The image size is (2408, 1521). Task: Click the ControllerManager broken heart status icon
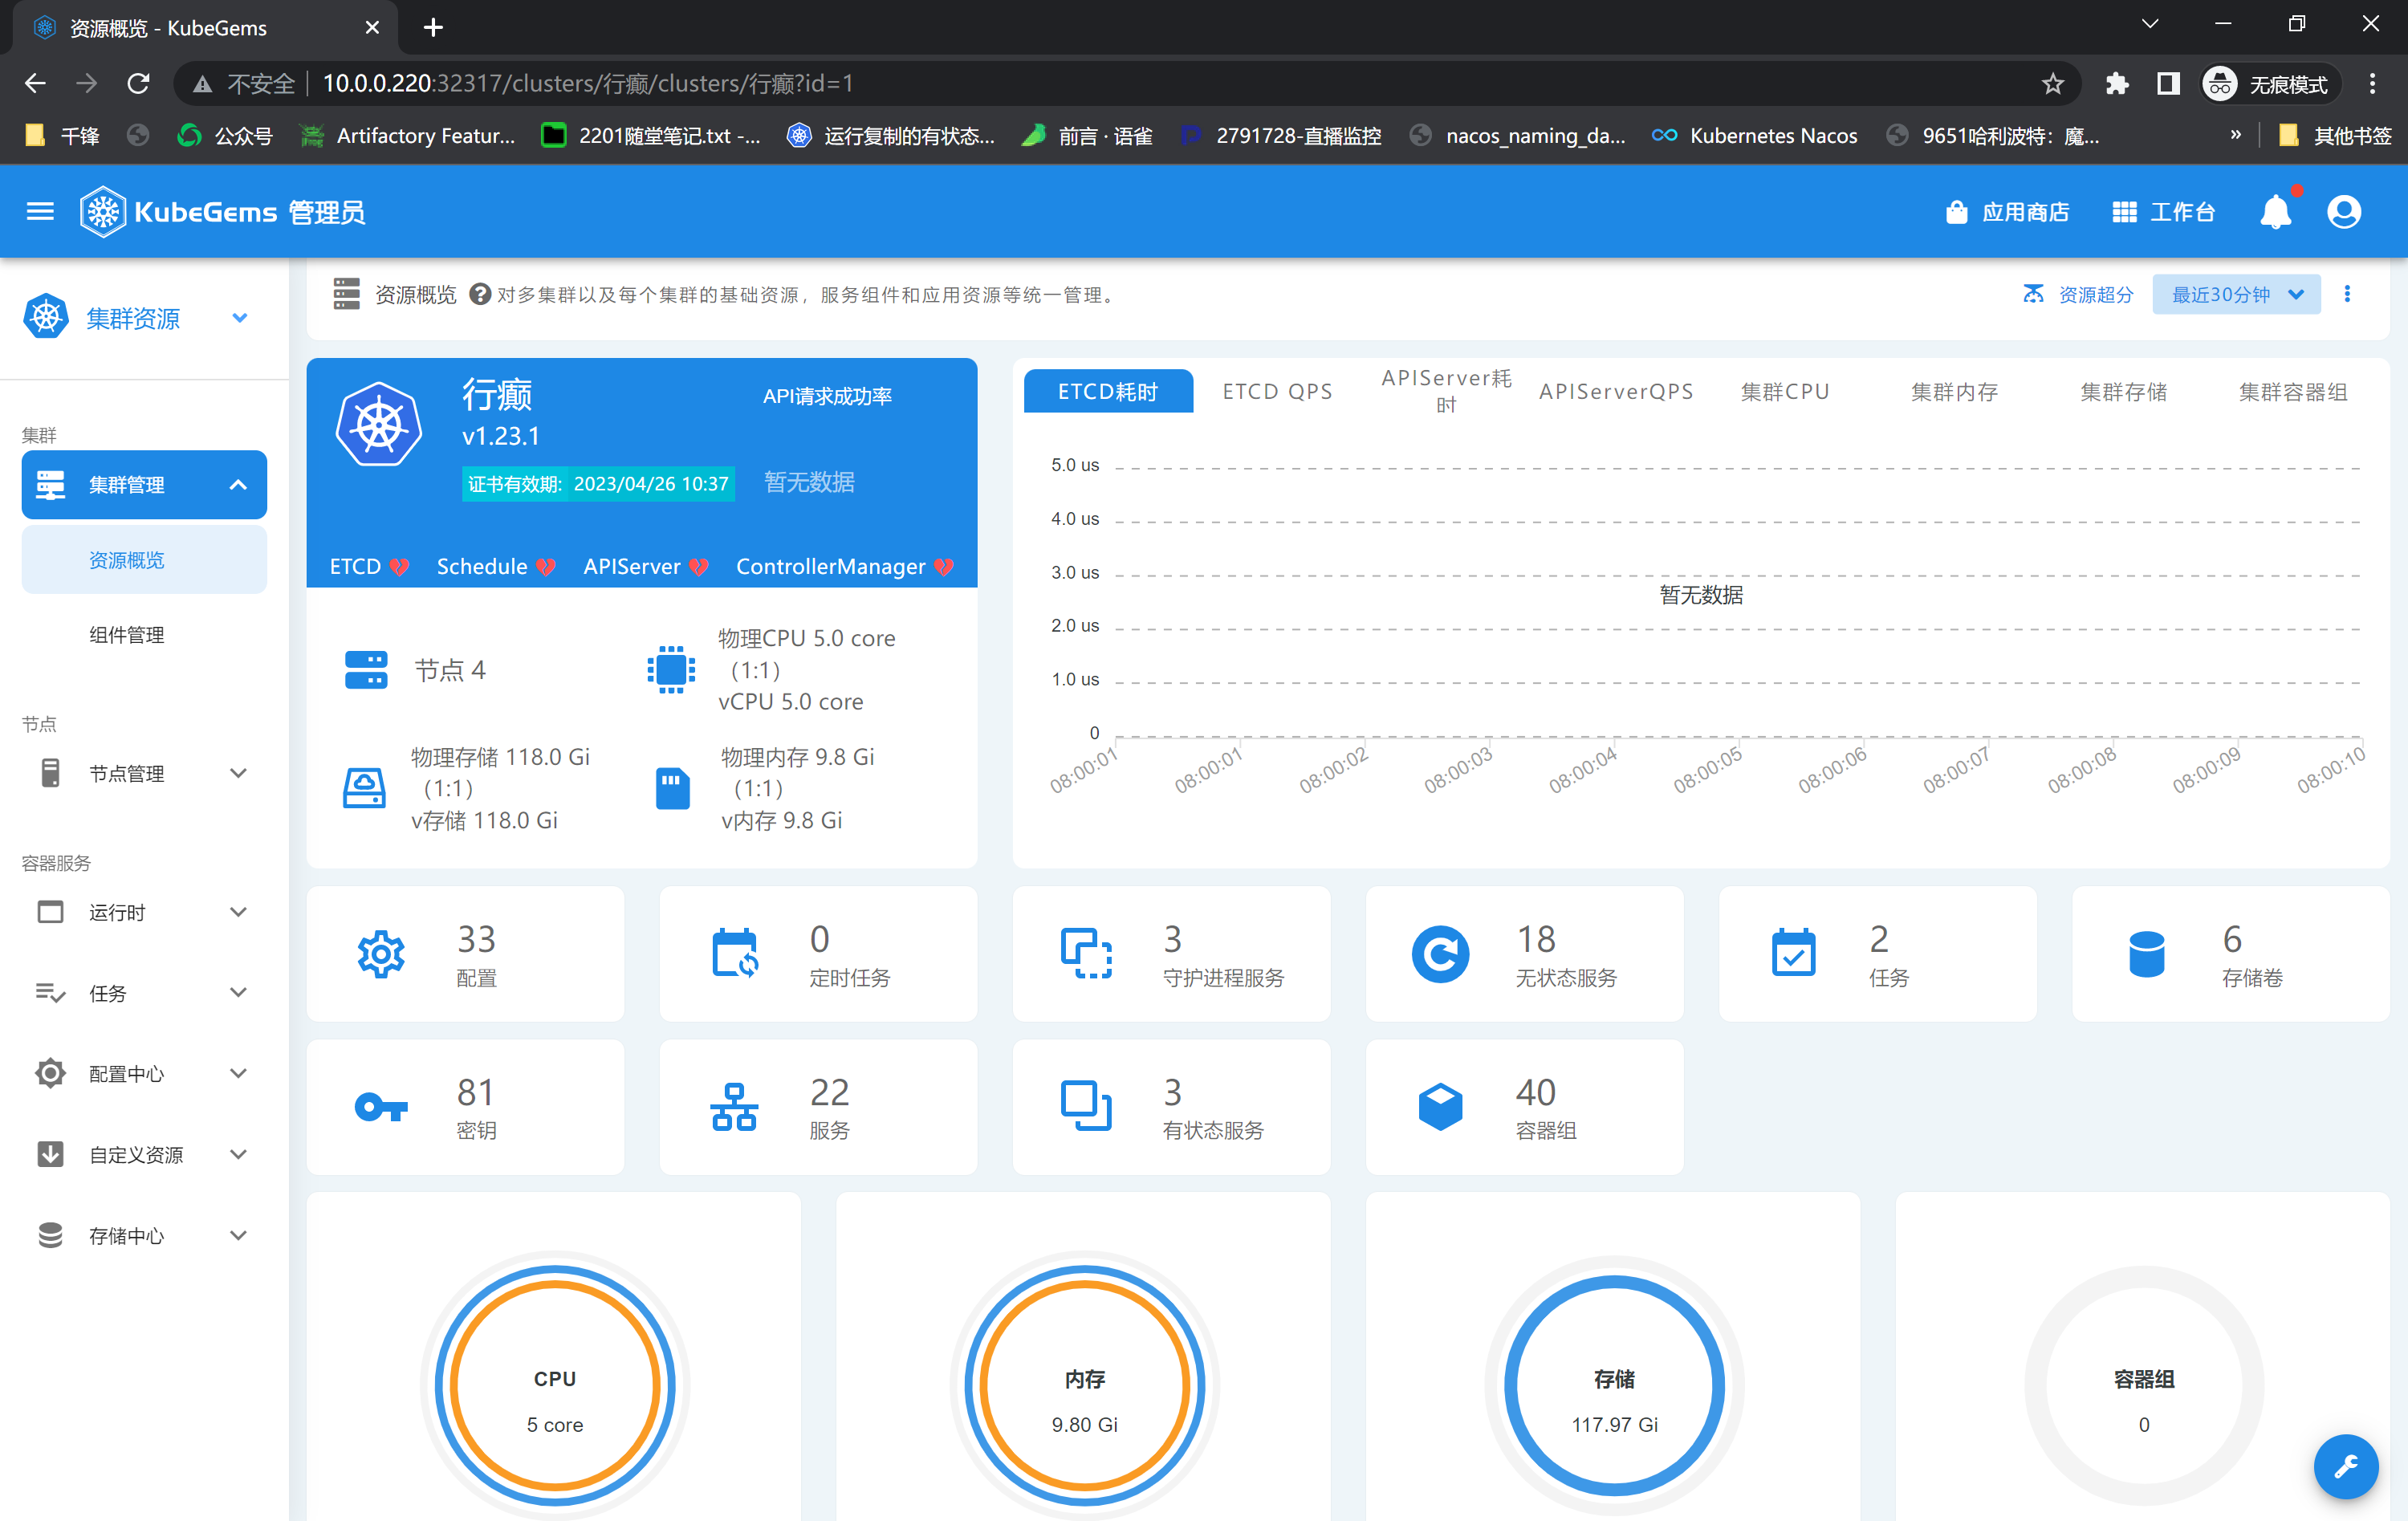pyautogui.click(x=943, y=567)
